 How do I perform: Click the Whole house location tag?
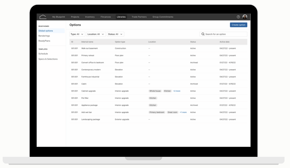point(155,91)
